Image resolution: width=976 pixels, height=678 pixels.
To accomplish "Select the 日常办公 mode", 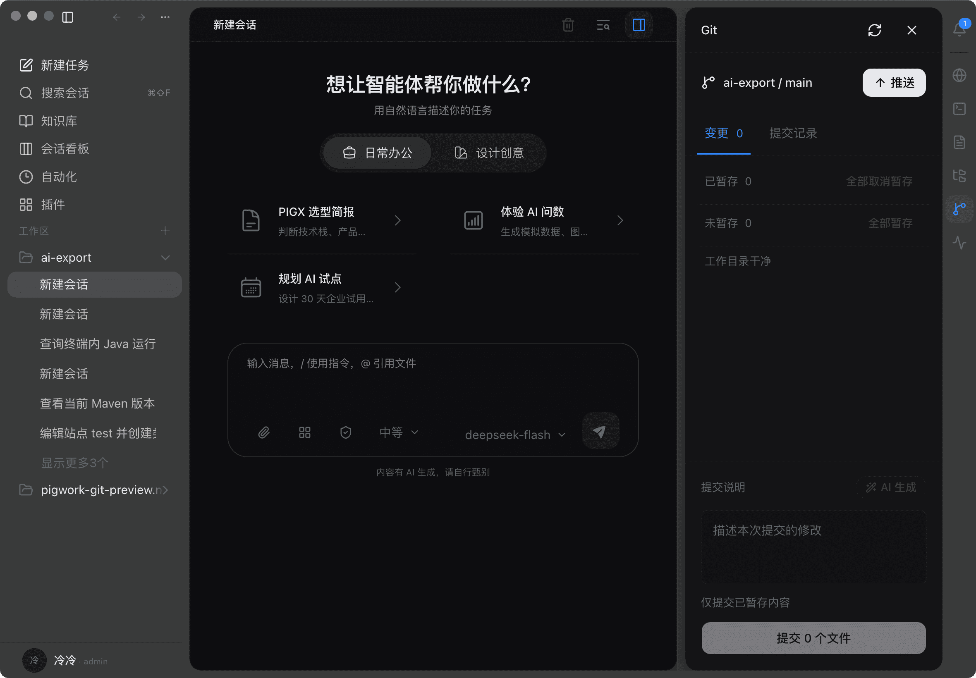I will pos(377,153).
